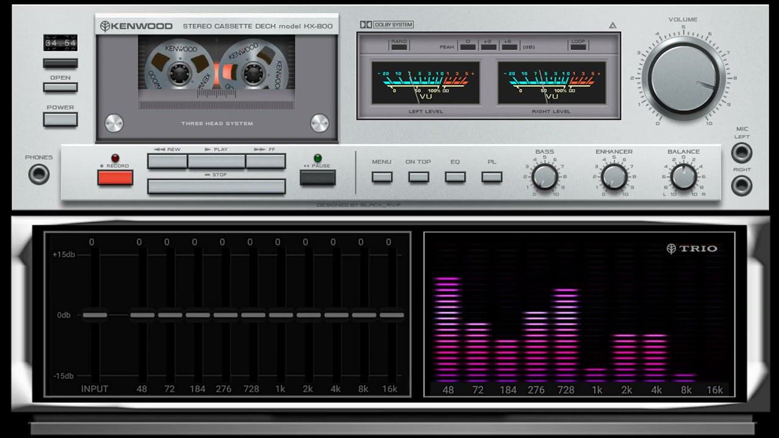Click the Dolby System logo
779x438 pixels.
[x=386, y=25]
